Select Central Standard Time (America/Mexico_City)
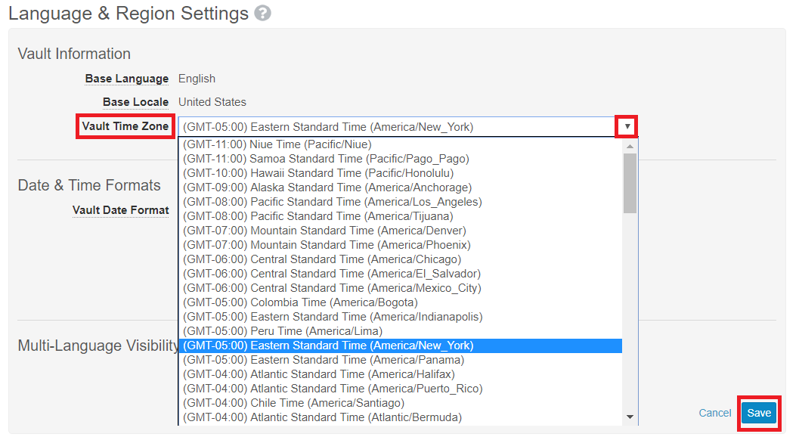This screenshot has height=437, width=799. pos(332,288)
